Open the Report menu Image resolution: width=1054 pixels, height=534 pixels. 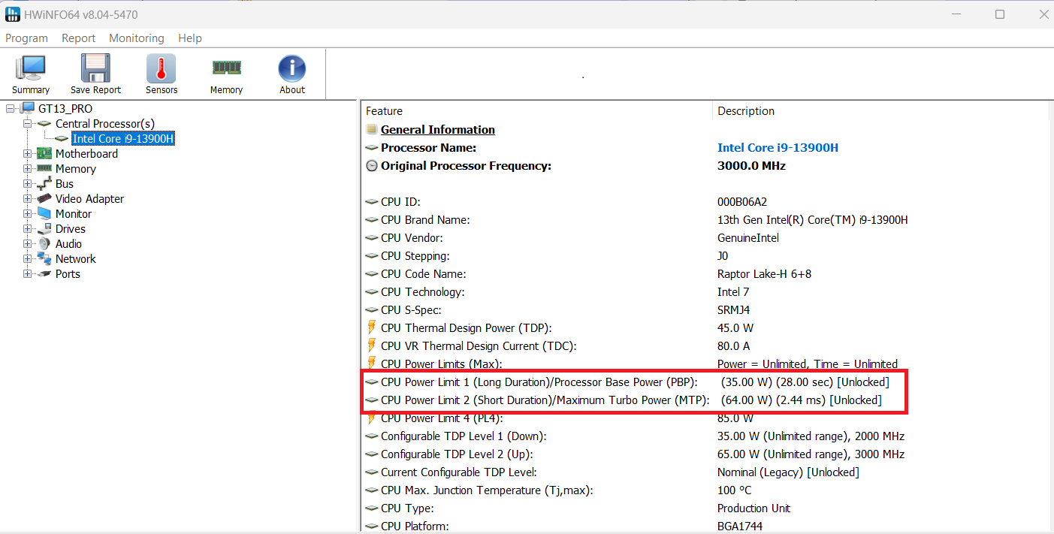tap(78, 38)
